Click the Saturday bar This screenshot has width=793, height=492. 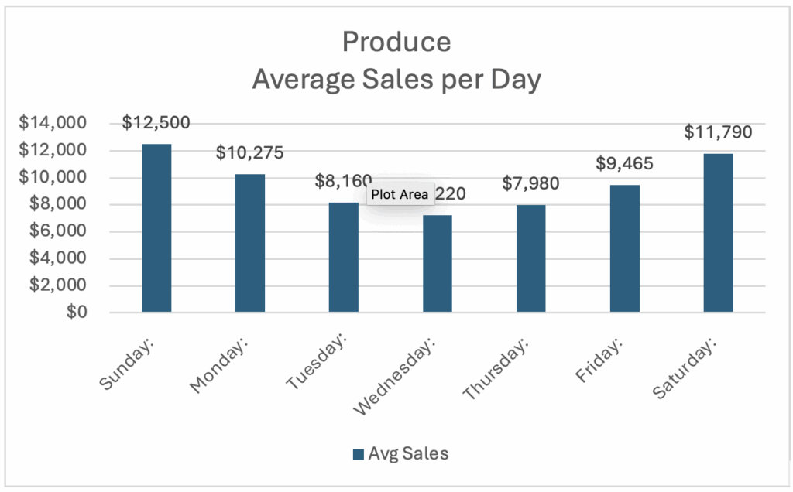(719, 233)
